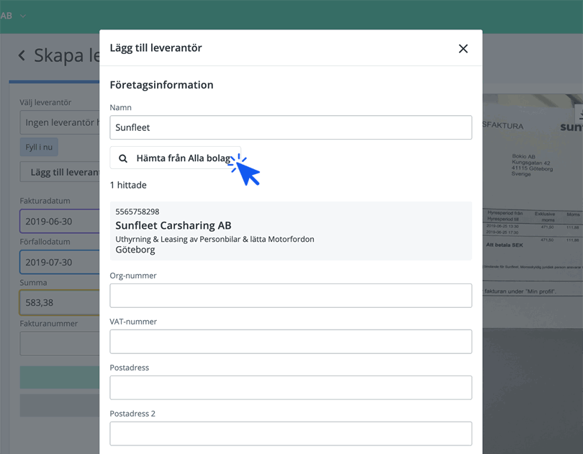The height and width of the screenshot is (454, 583).
Task: Select the first Postadress text box
Action: coord(291,388)
